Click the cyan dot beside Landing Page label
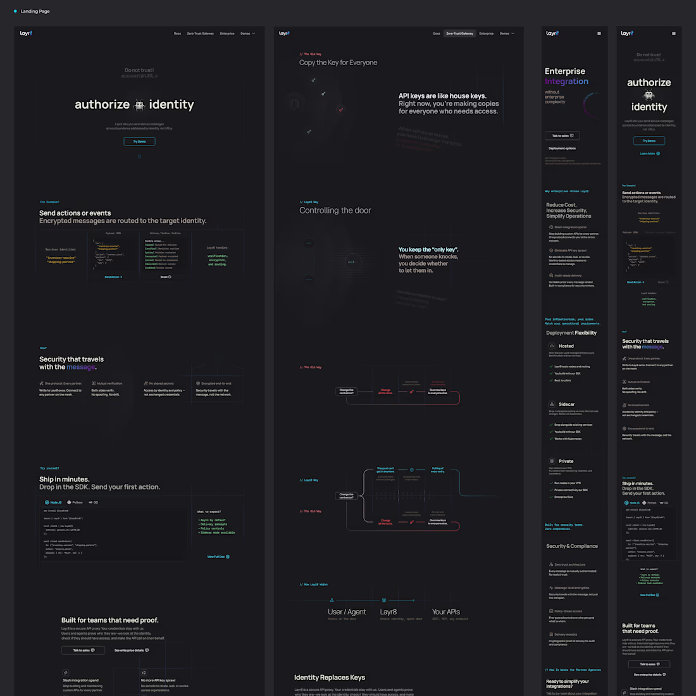This screenshot has width=696, height=696. click(15, 11)
